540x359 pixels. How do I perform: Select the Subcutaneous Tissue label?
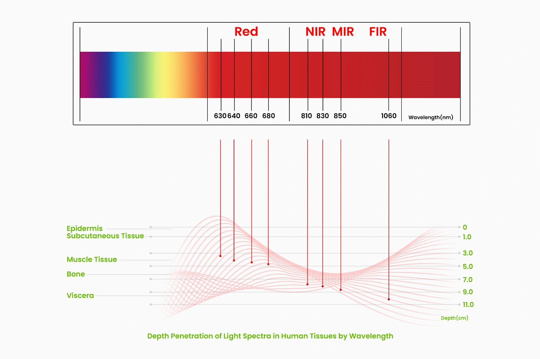tap(105, 236)
